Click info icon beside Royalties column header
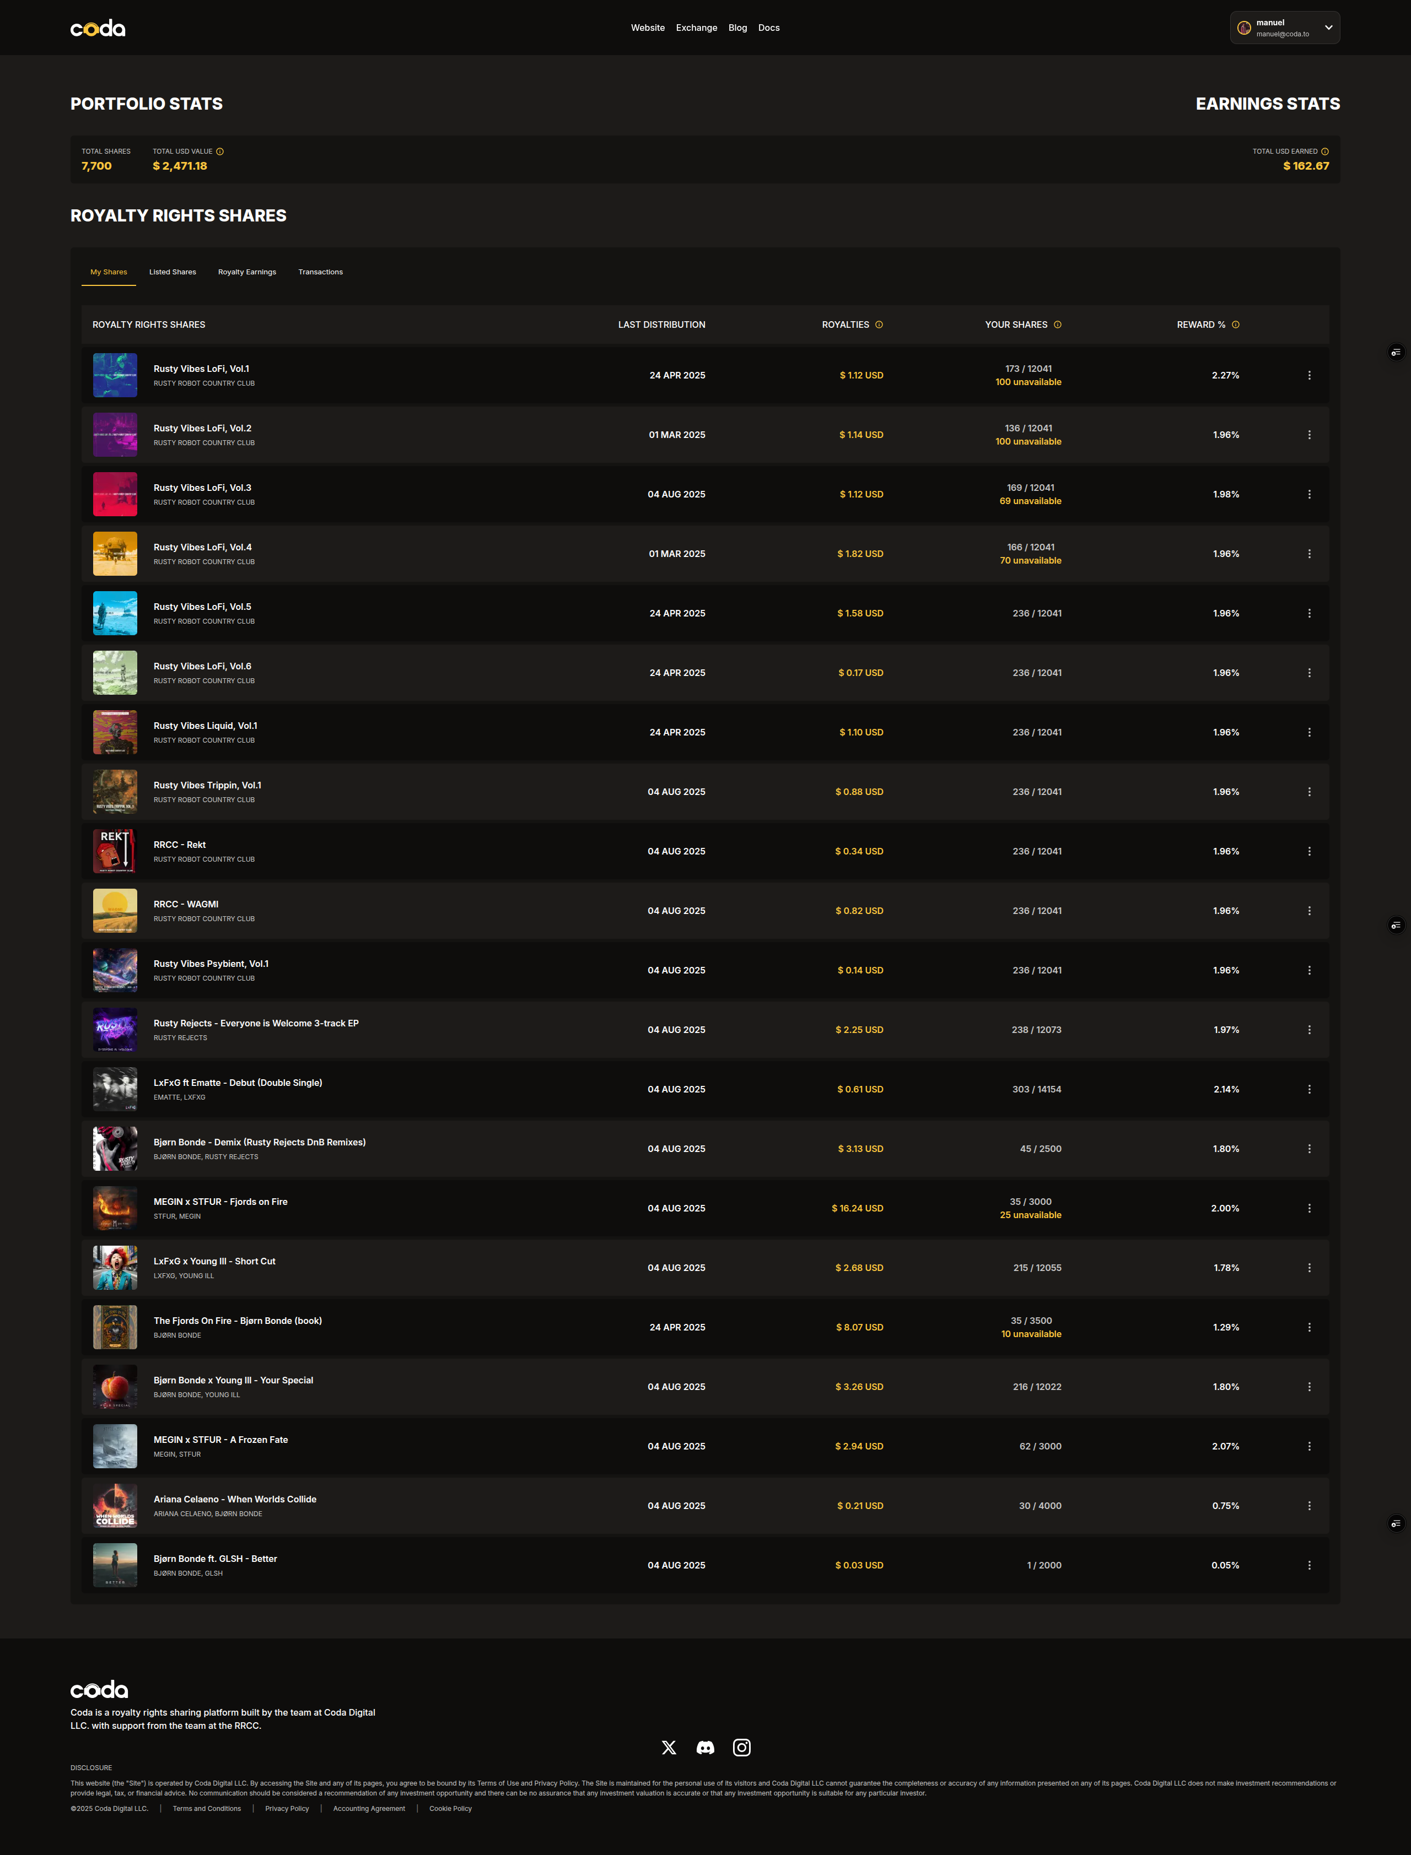The height and width of the screenshot is (1855, 1411). tap(879, 325)
